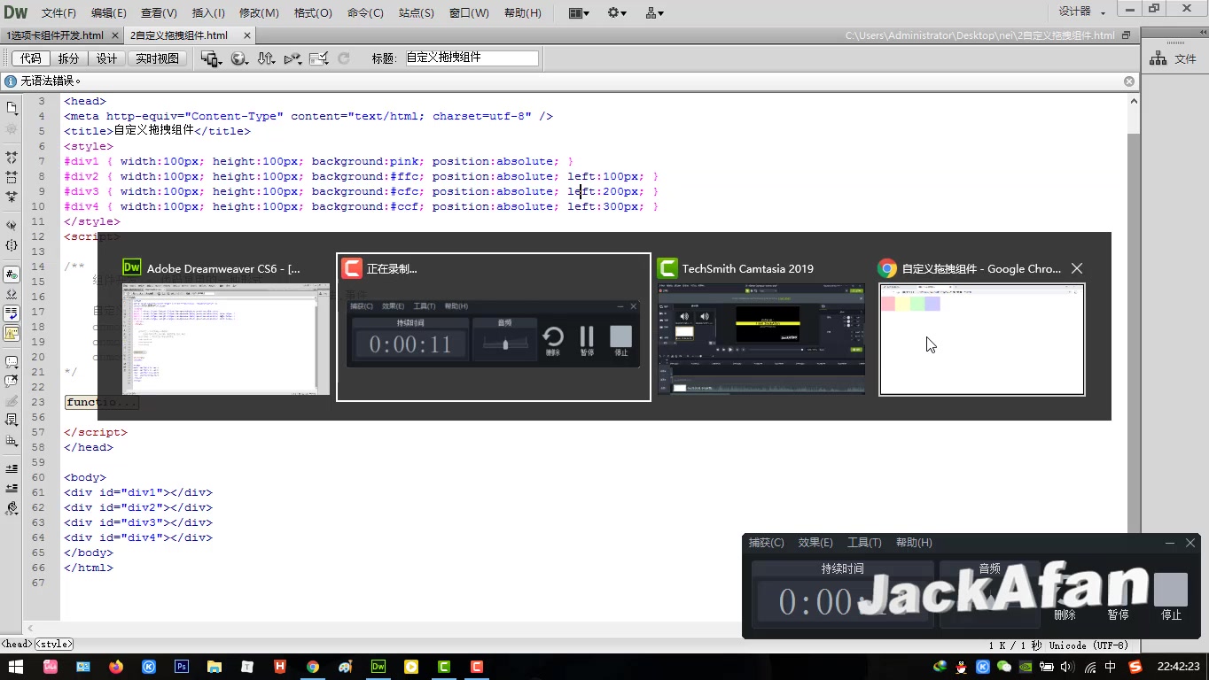Select the TechSmith Camtasia 2019 thumbnail
This screenshot has height=680, width=1209.
pyautogui.click(x=761, y=339)
